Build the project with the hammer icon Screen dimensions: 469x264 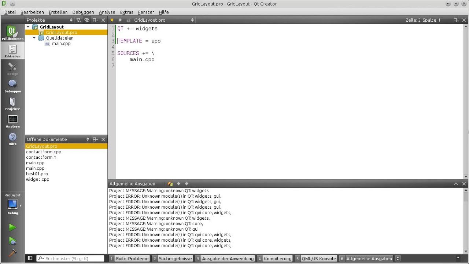click(12, 253)
